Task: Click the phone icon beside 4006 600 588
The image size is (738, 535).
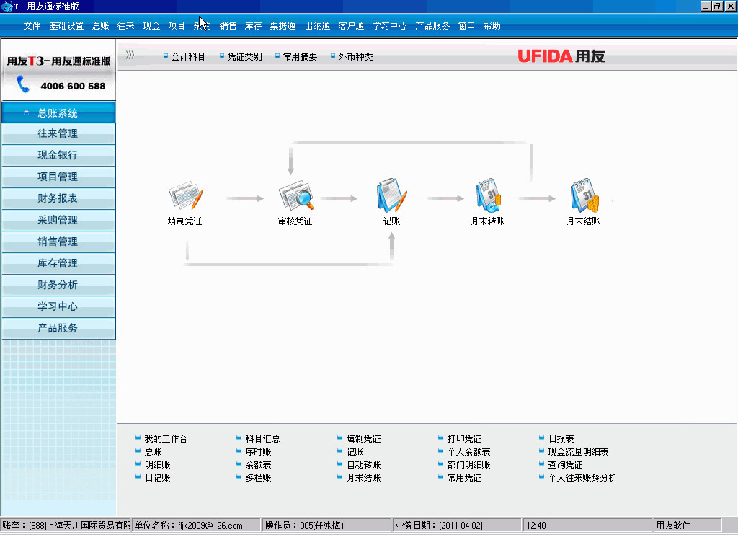Action: point(22,84)
